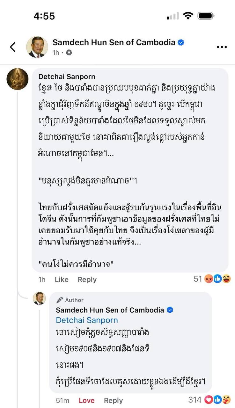This screenshot has height=408, width=235.
Task: Tap Hun Sen's header profile picture
Action: click(37, 47)
